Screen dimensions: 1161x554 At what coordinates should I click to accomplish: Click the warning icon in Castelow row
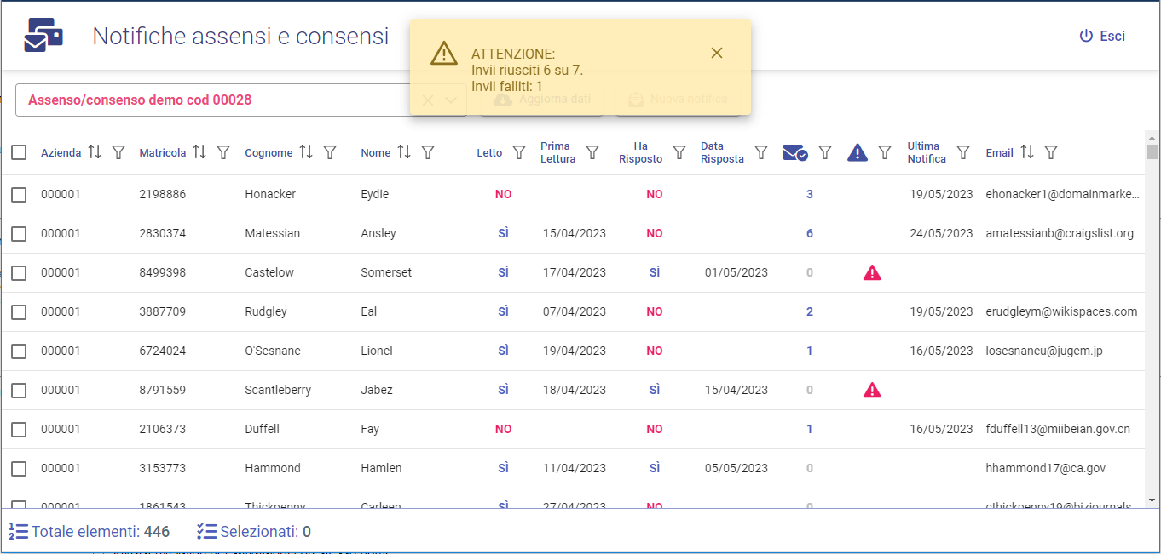tap(872, 272)
